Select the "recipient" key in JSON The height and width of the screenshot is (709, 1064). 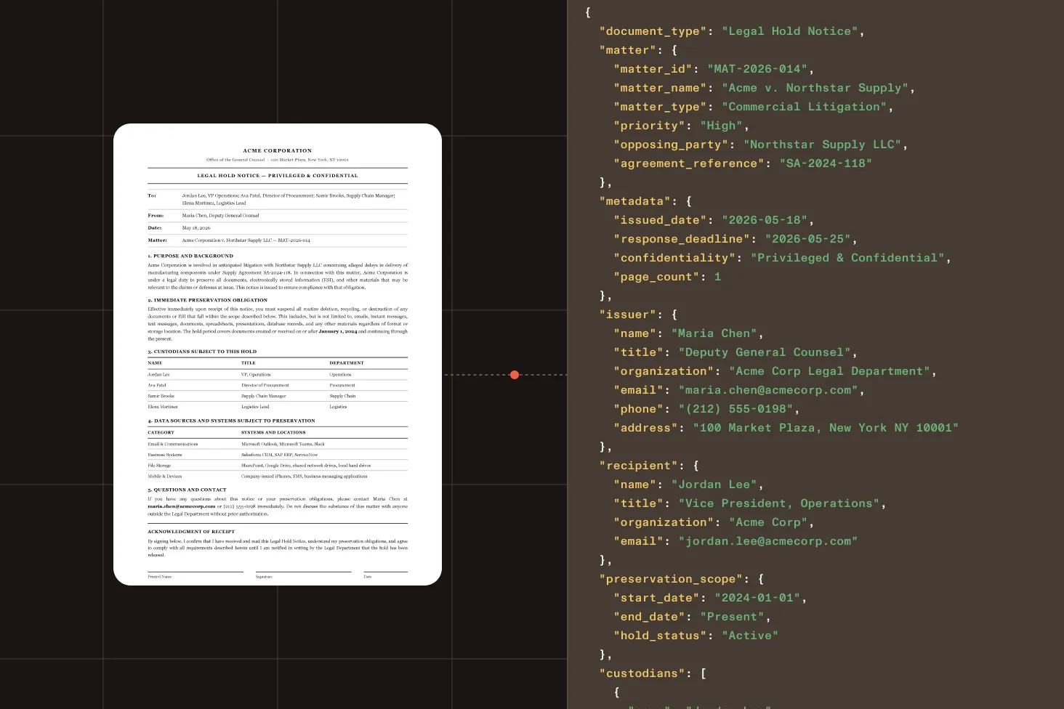click(x=639, y=466)
